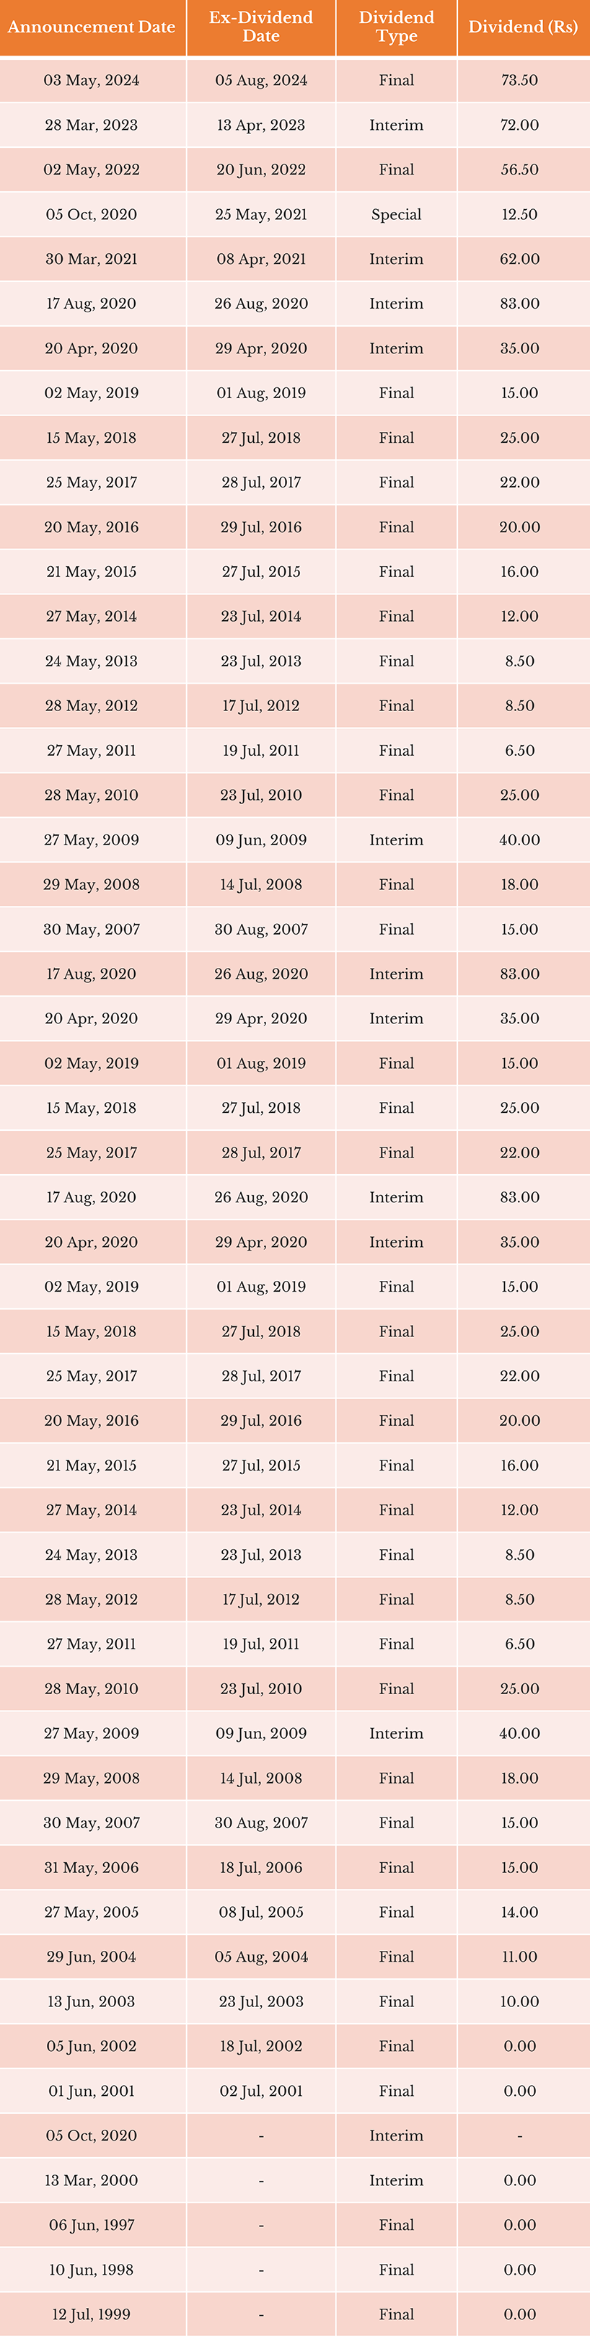Click the Dividend (Rs) column header

(523, 27)
